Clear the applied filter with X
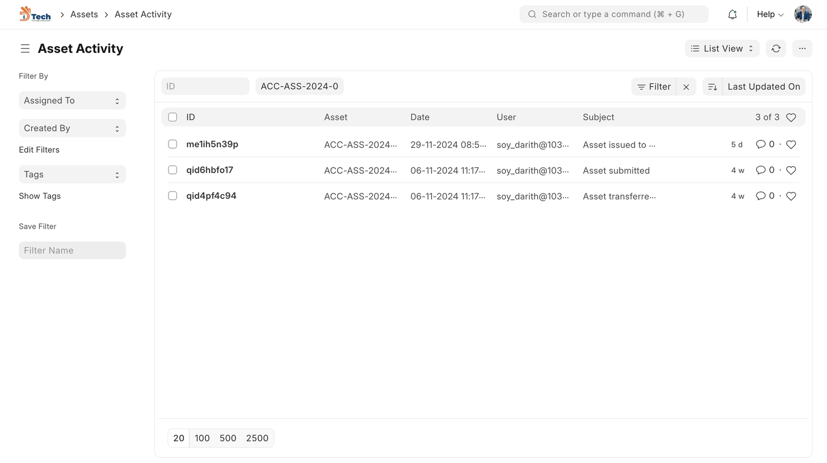Viewport: 827px width, 463px height. coord(686,87)
